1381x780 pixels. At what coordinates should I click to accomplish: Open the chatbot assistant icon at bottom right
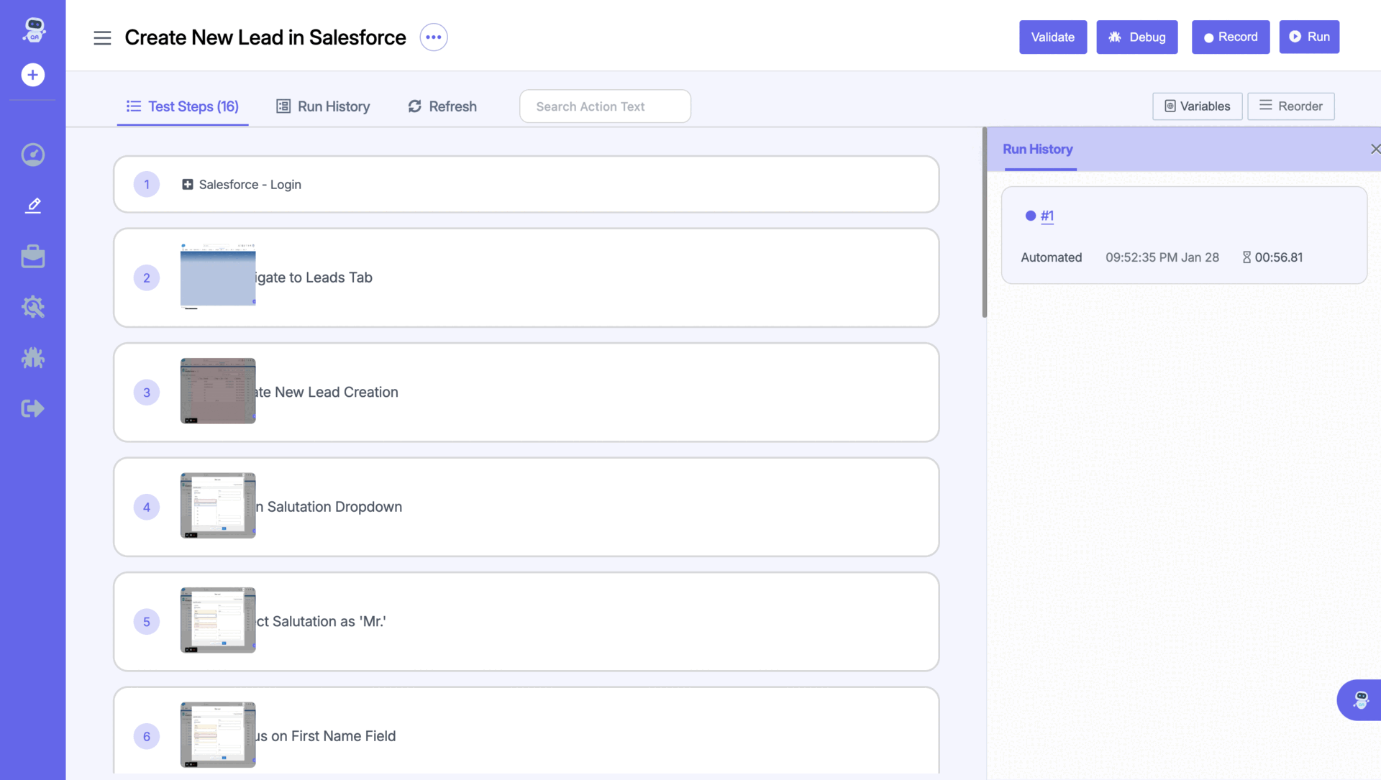coord(1360,699)
